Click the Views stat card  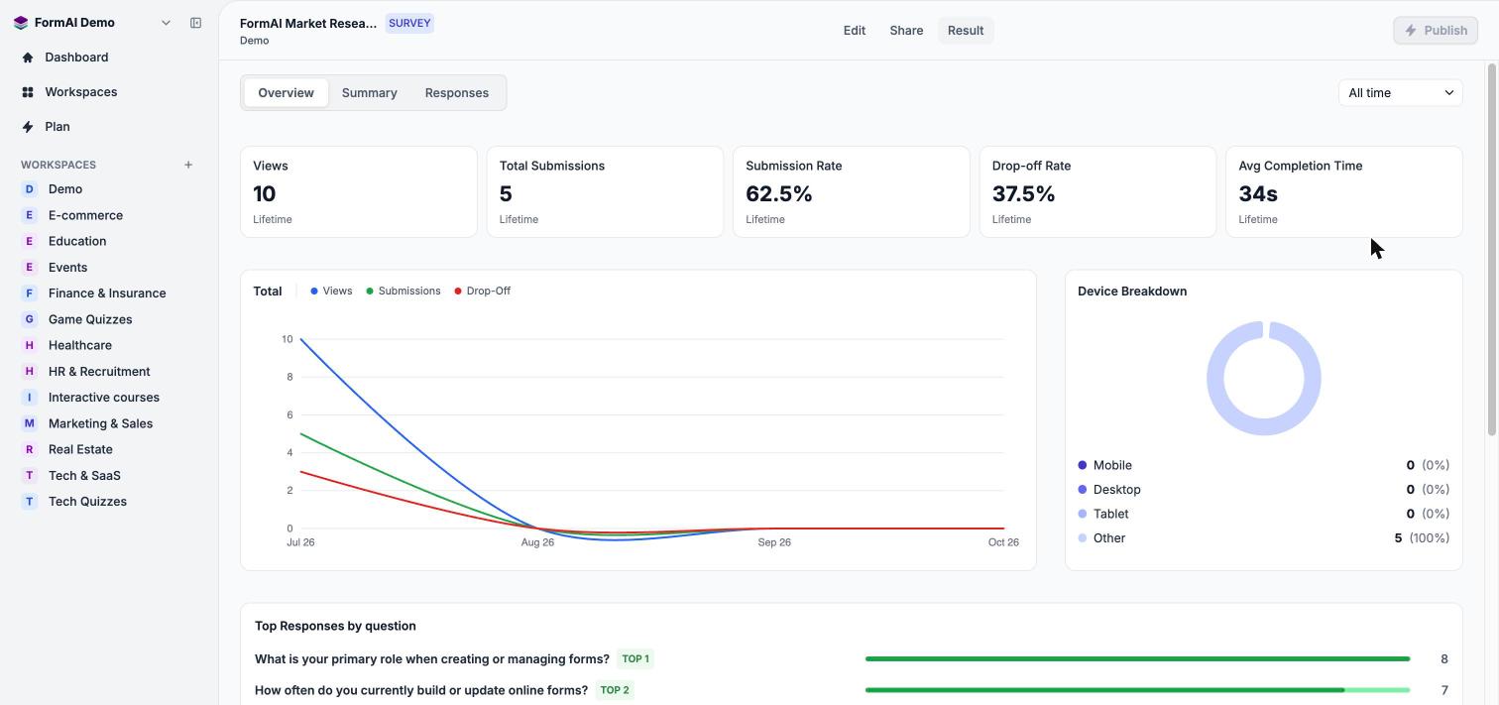tap(359, 192)
